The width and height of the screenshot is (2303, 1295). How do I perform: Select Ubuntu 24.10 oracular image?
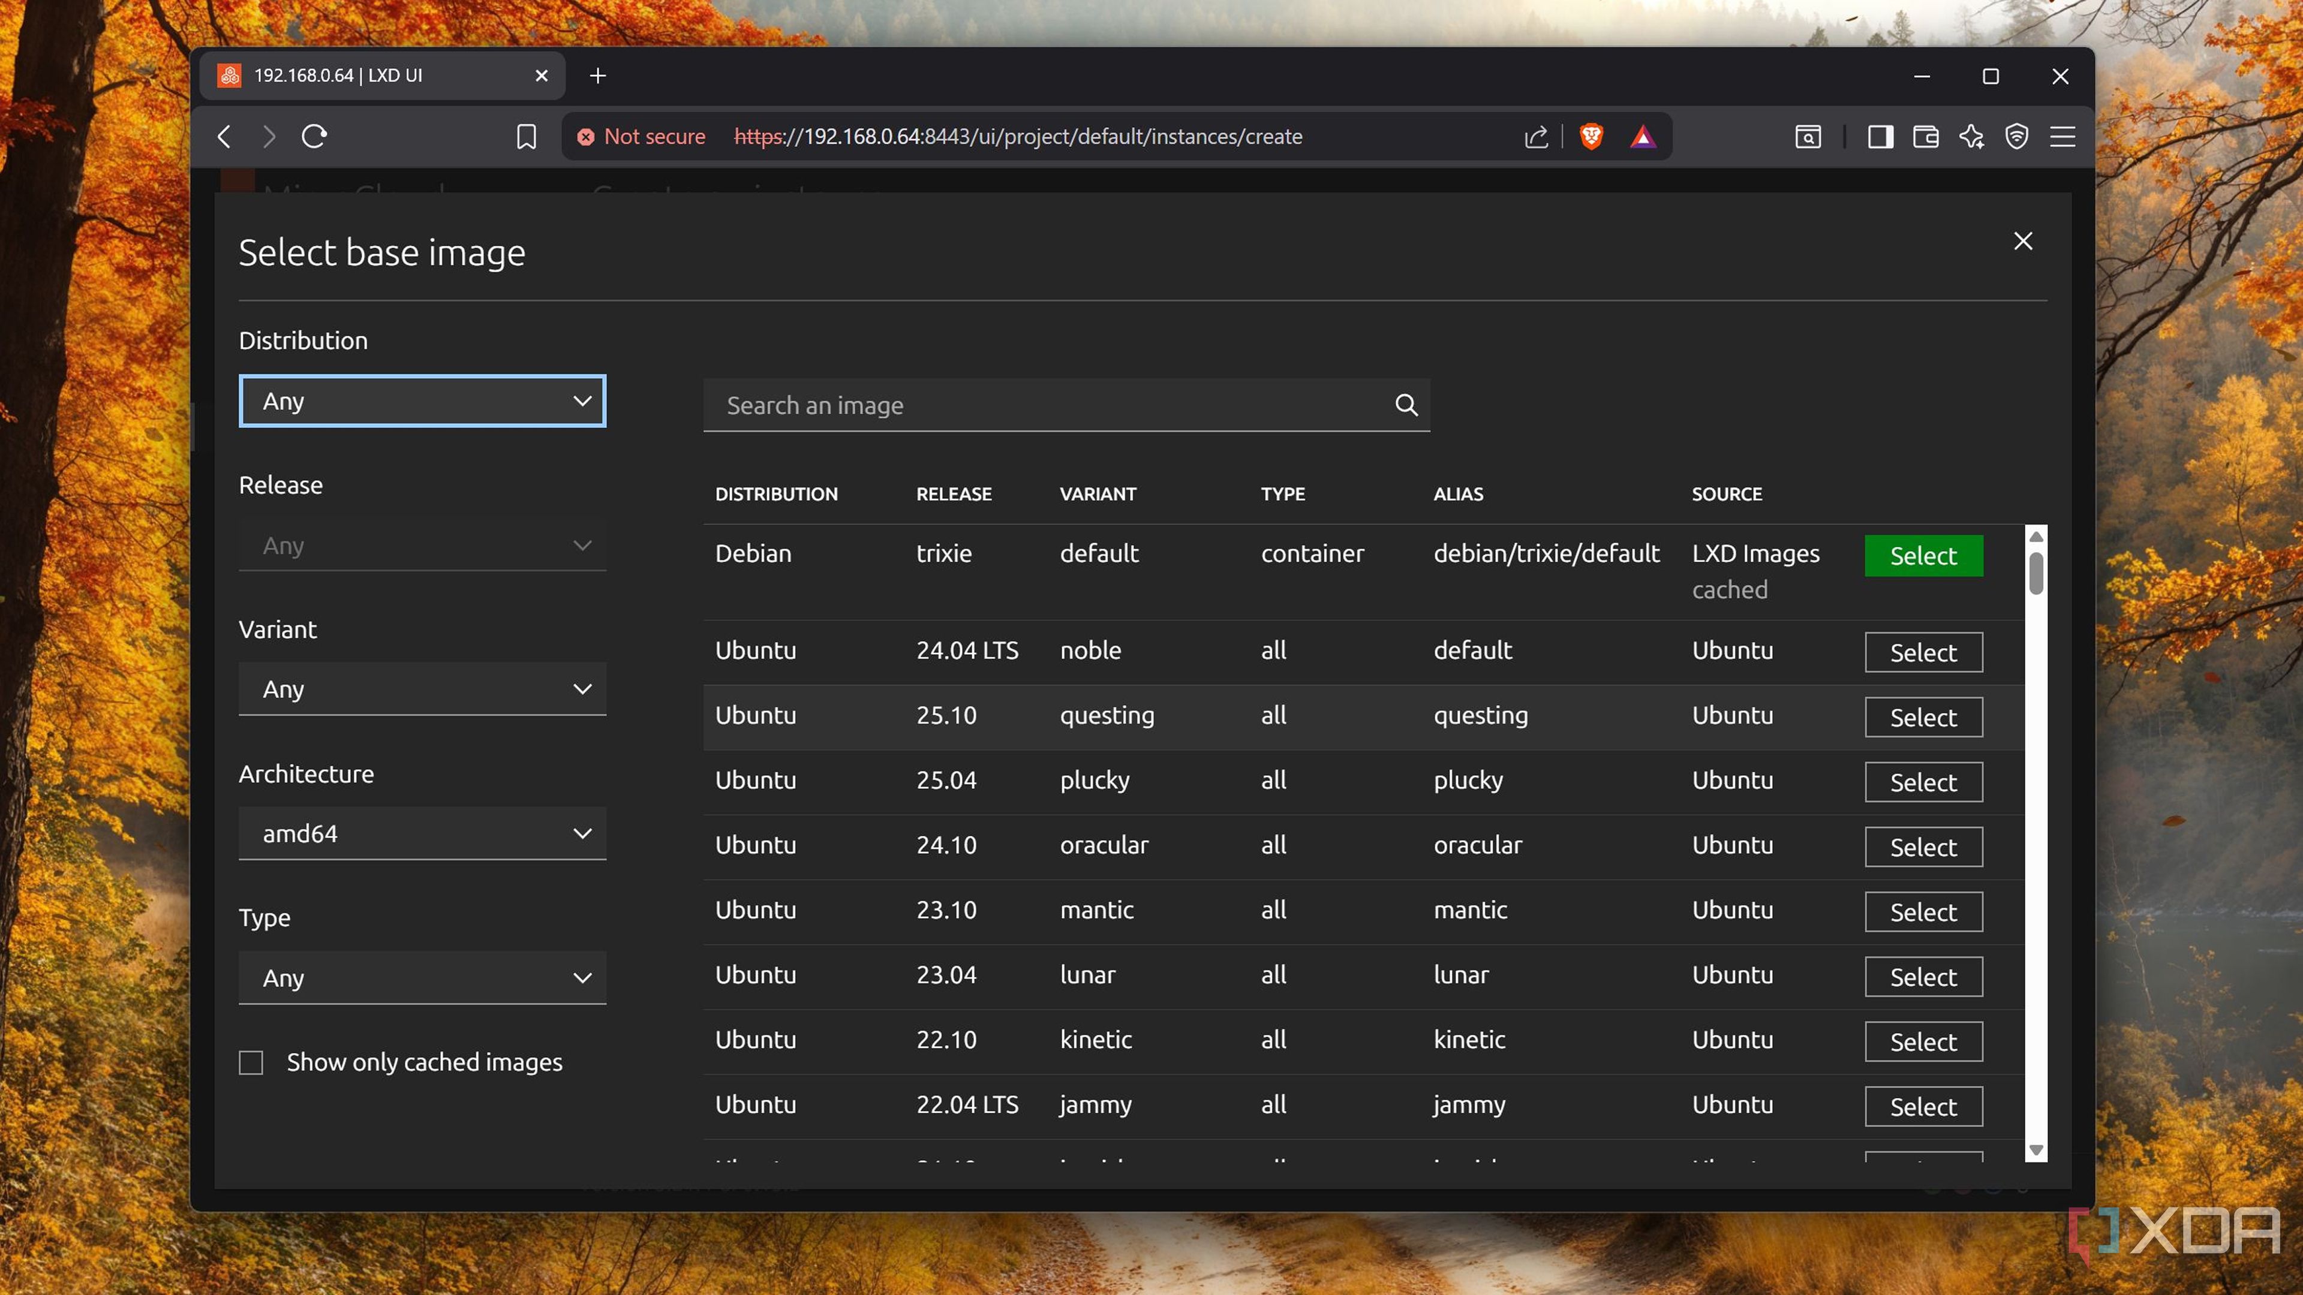tap(1923, 847)
